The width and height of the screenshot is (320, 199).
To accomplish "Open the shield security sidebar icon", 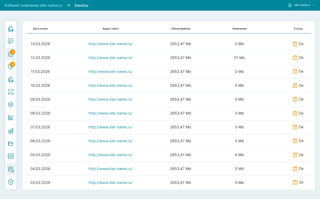I will point(11,182).
